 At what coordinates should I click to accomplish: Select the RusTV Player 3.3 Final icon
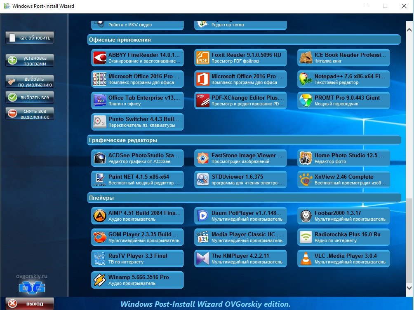[100, 259]
